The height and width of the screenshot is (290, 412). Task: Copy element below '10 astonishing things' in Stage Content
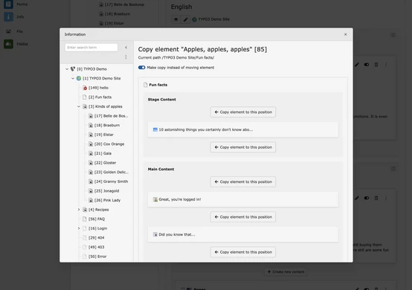pyautogui.click(x=243, y=147)
